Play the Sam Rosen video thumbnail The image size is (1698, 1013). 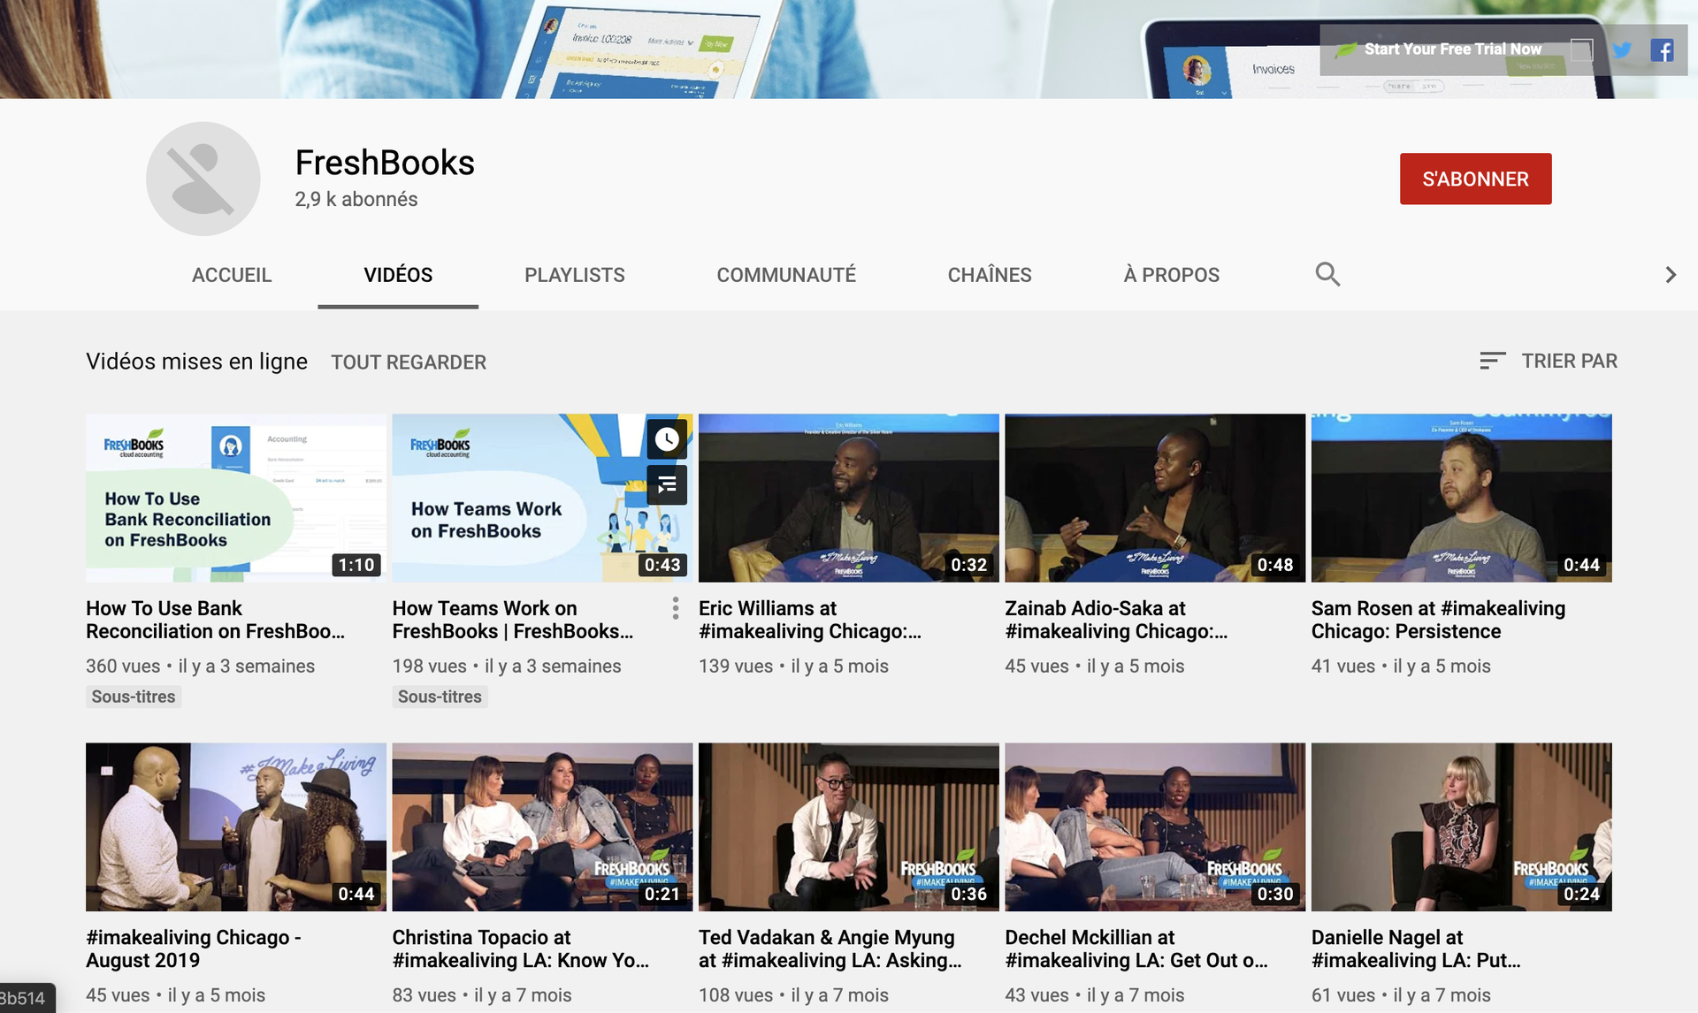(x=1462, y=498)
